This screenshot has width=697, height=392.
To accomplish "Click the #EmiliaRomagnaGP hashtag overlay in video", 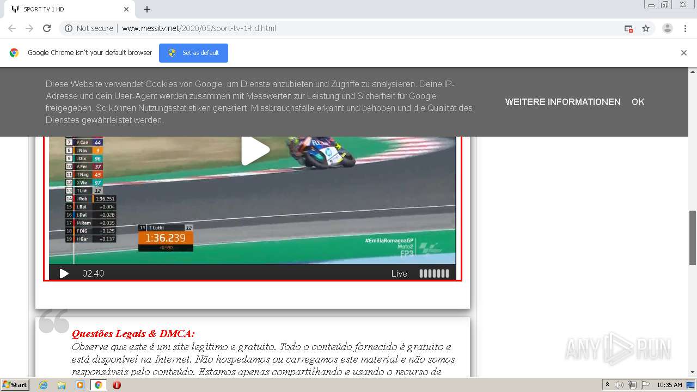I will (389, 241).
